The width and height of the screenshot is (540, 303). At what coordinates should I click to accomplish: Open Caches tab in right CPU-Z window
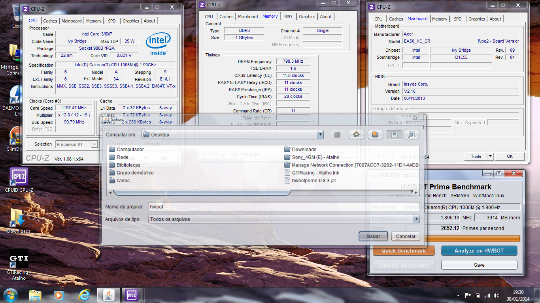point(396,19)
